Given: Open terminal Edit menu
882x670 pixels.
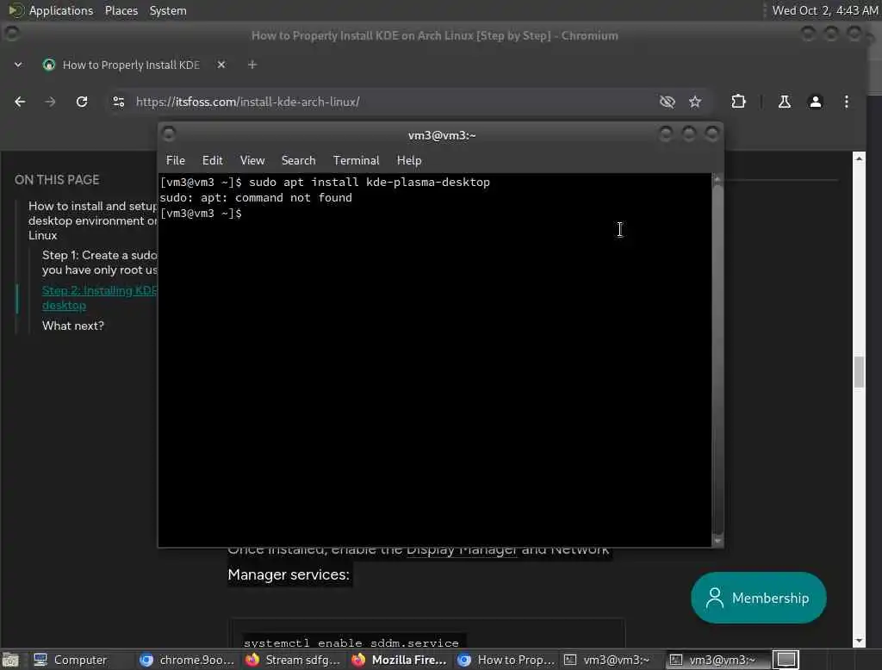Looking at the screenshot, I should (212, 160).
